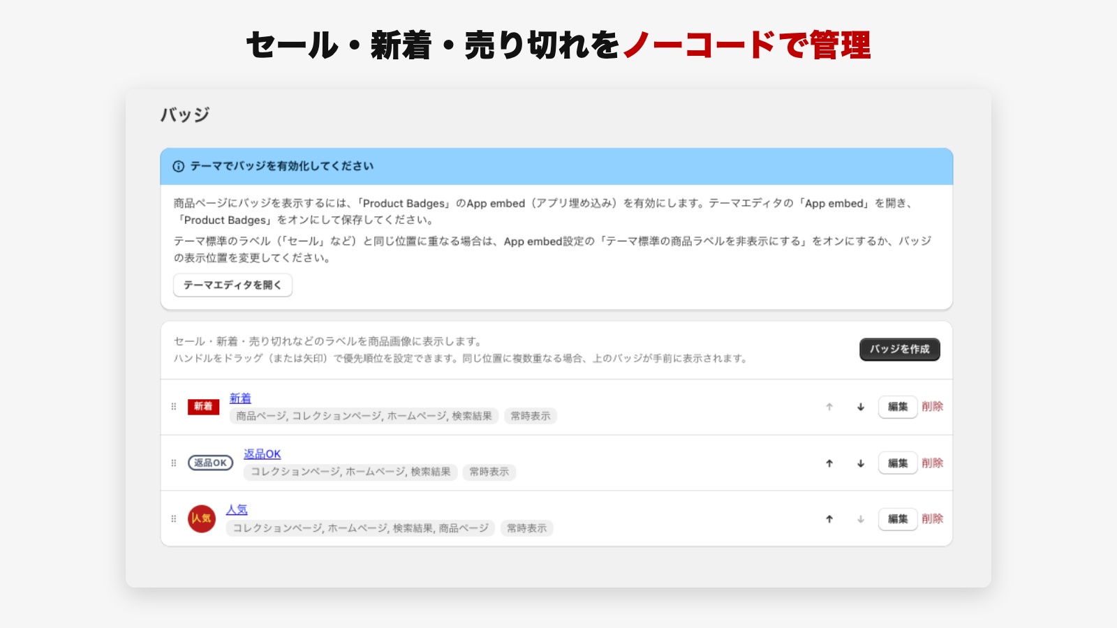Screen dimensions: 1117x628
Task: Click the 常時表示 tag in the 新着 row
Action: (x=531, y=416)
